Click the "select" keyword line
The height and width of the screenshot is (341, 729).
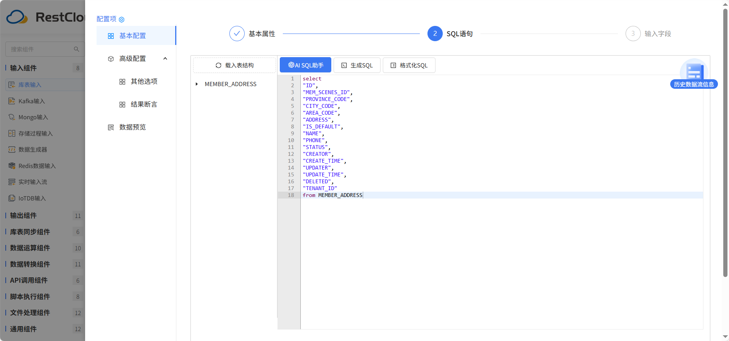tap(502, 78)
